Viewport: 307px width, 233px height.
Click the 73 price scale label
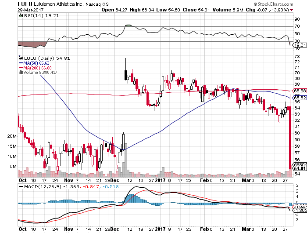point(297,57)
